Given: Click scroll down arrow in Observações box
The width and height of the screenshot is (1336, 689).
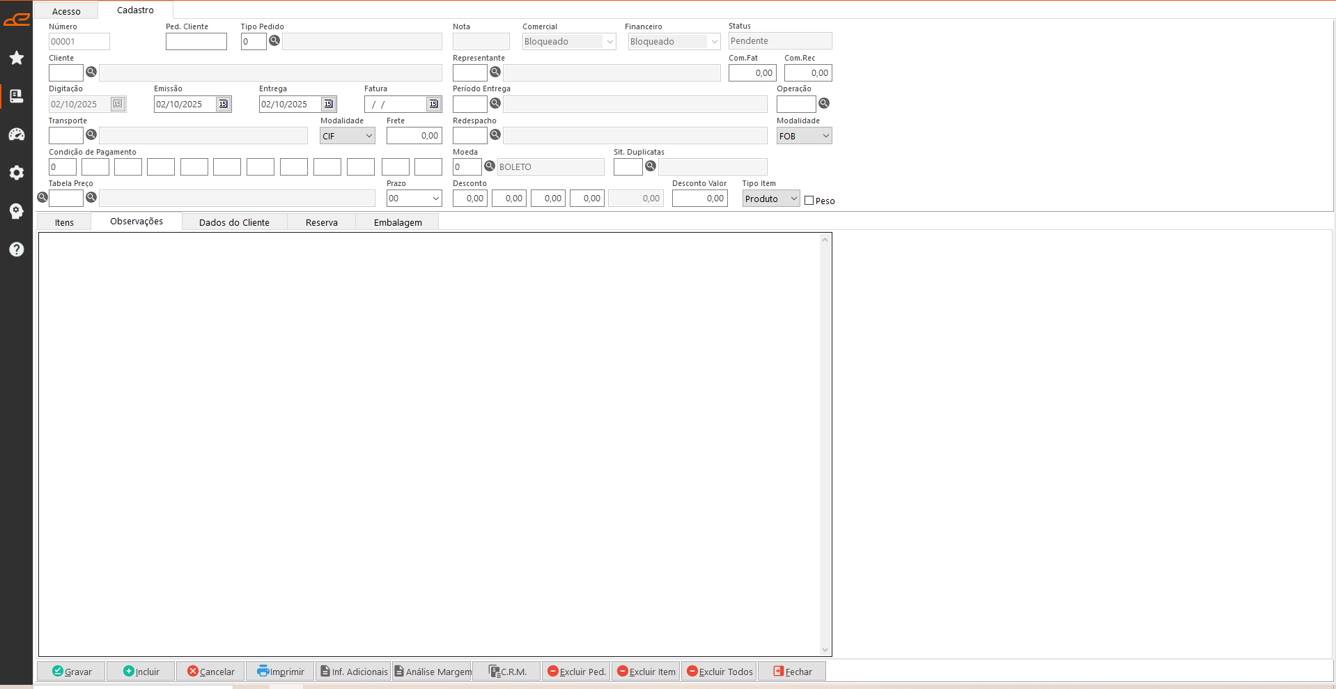Looking at the screenshot, I should 825,650.
